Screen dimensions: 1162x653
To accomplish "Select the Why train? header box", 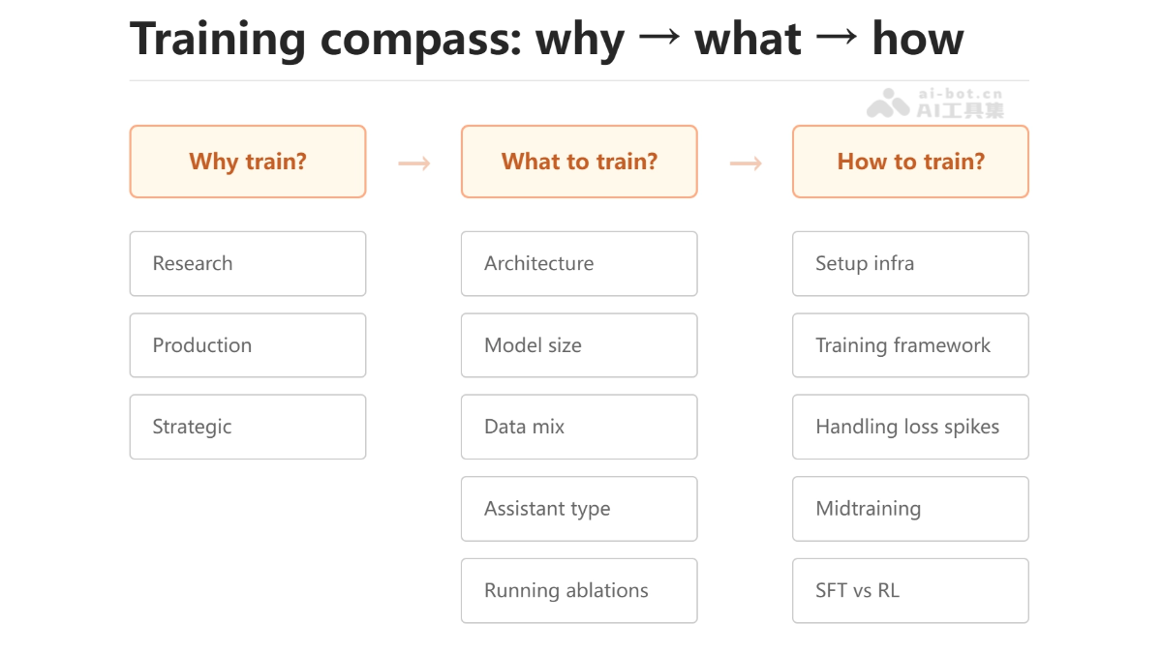I will click(248, 162).
